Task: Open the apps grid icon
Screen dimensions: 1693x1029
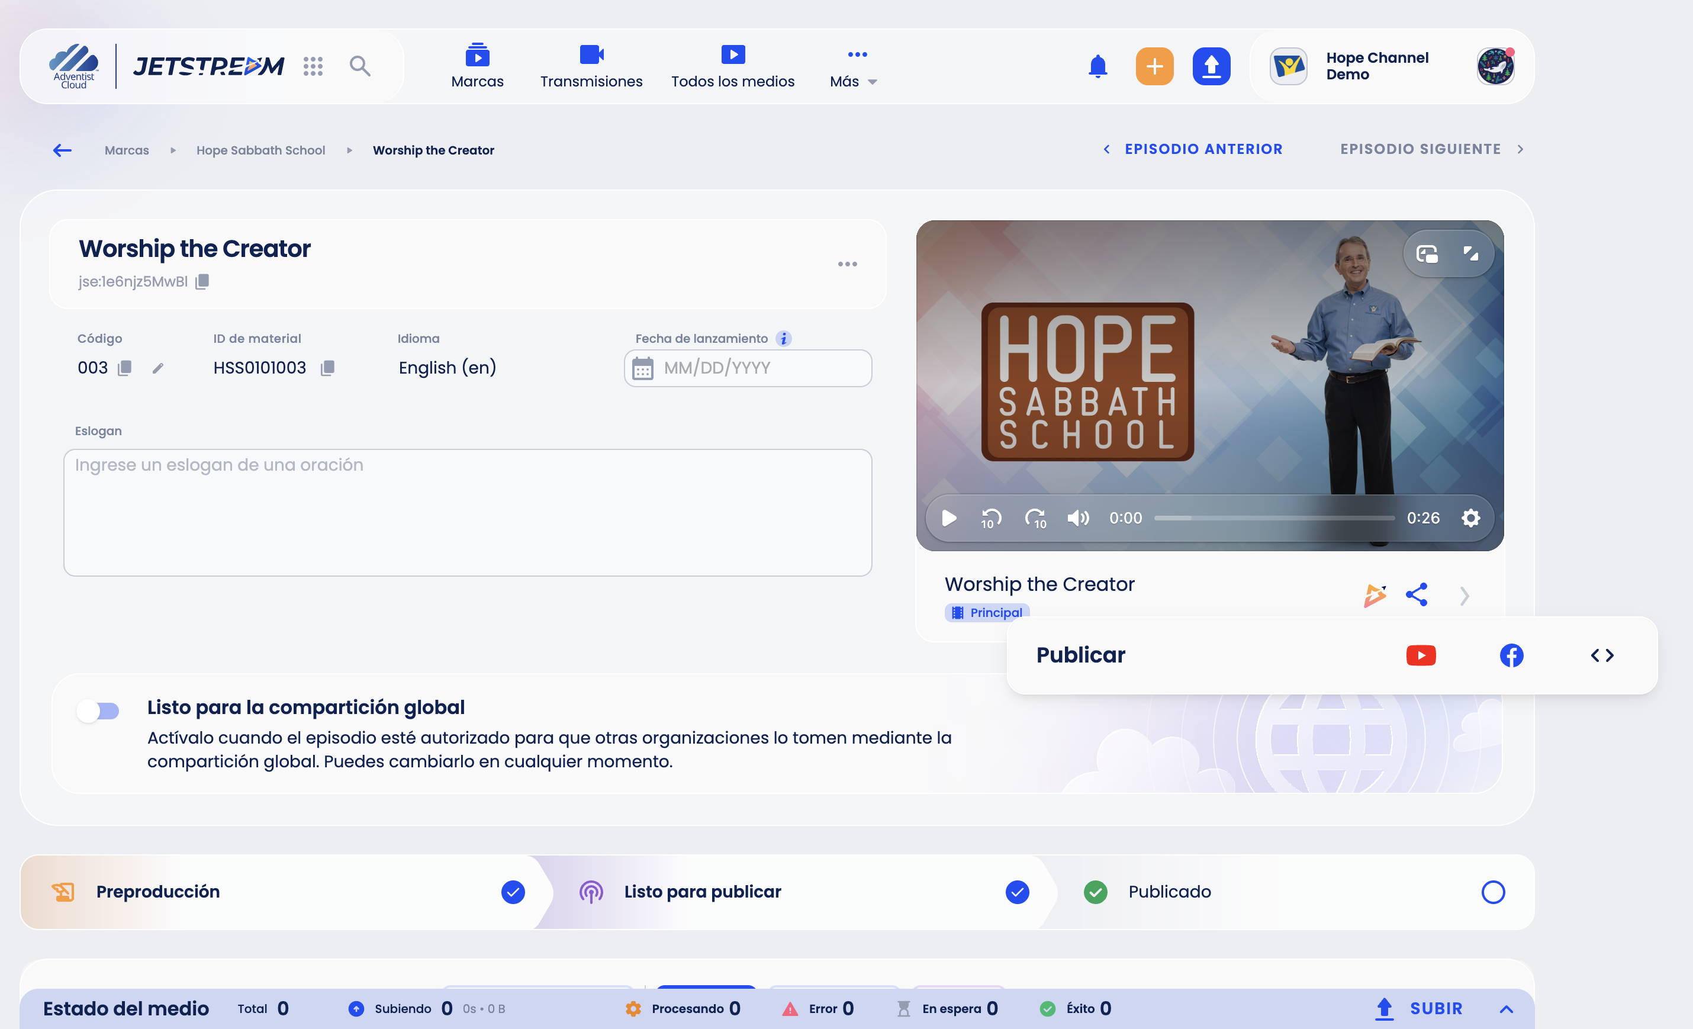Action: 313,66
